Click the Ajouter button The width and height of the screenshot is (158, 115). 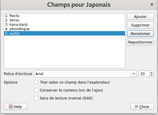[141, 16]
